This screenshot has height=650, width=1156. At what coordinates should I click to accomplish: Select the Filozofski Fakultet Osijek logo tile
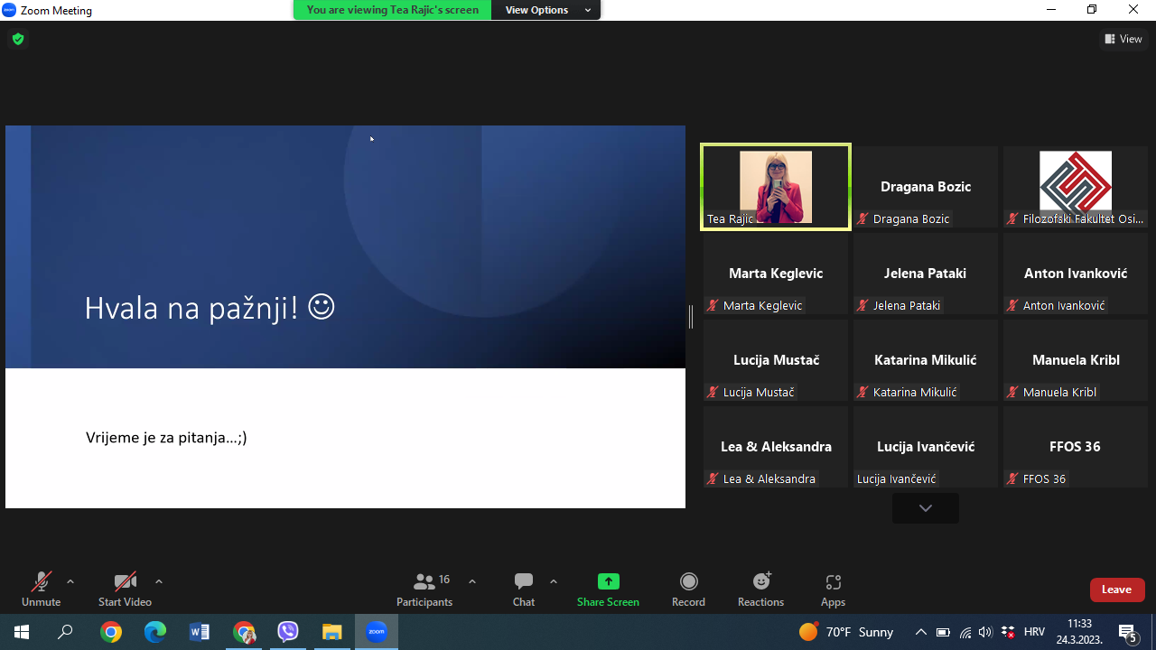[x=1076, y=187]
